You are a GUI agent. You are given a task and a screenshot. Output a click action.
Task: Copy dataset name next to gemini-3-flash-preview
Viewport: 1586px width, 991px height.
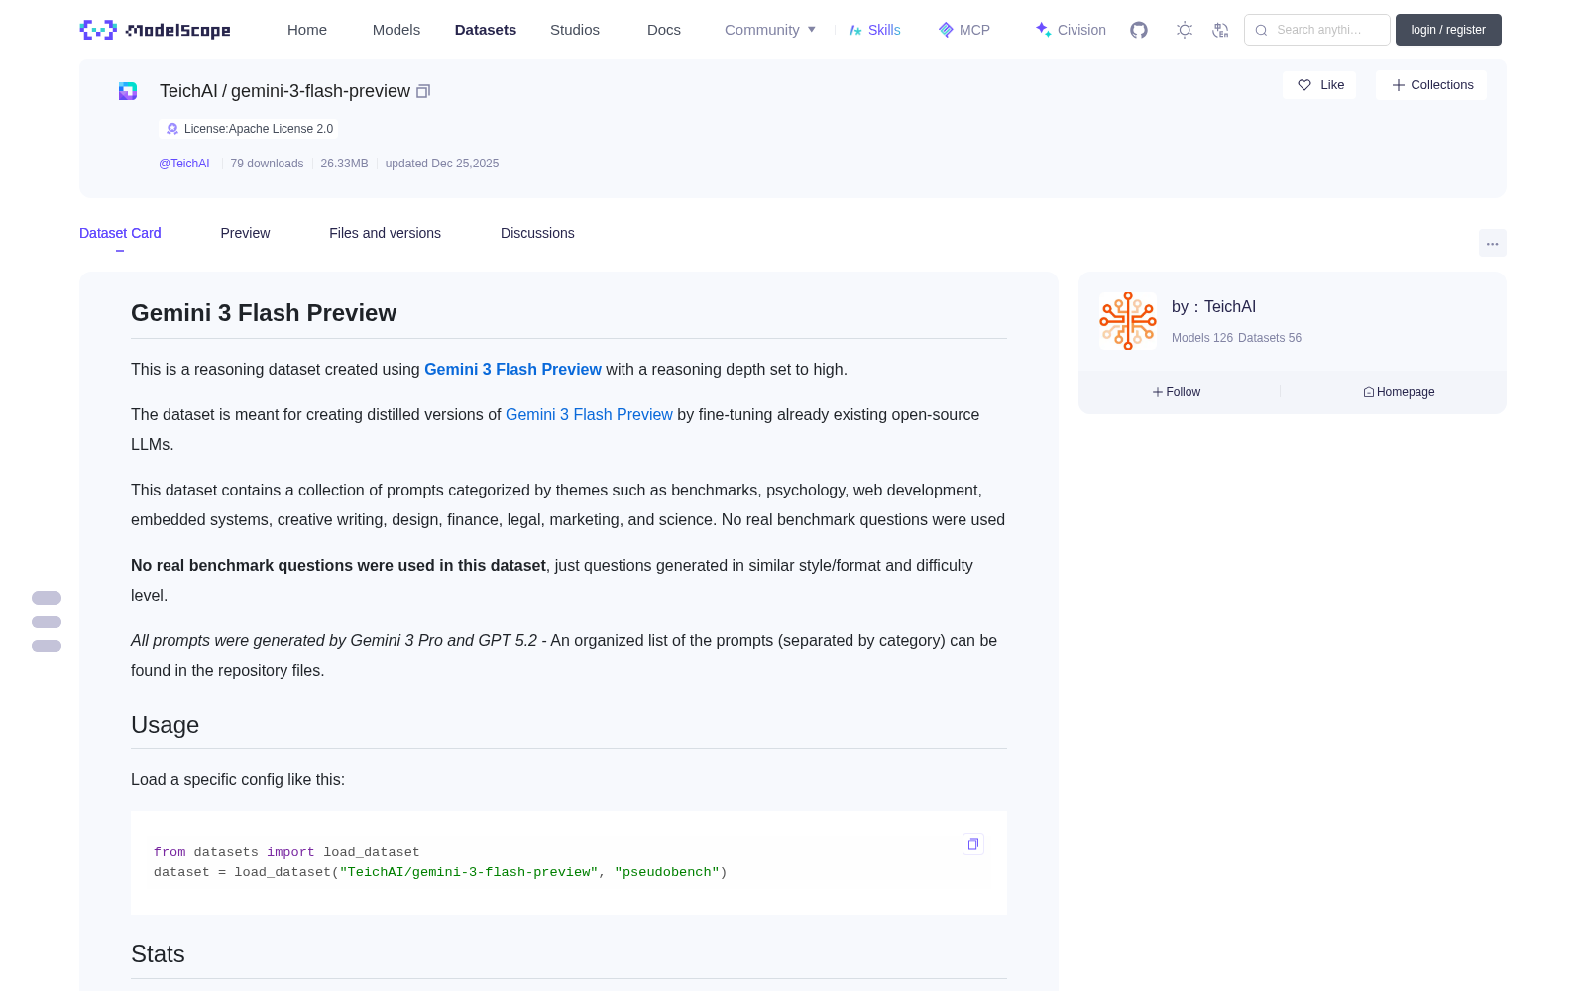[x=423, y=91]
